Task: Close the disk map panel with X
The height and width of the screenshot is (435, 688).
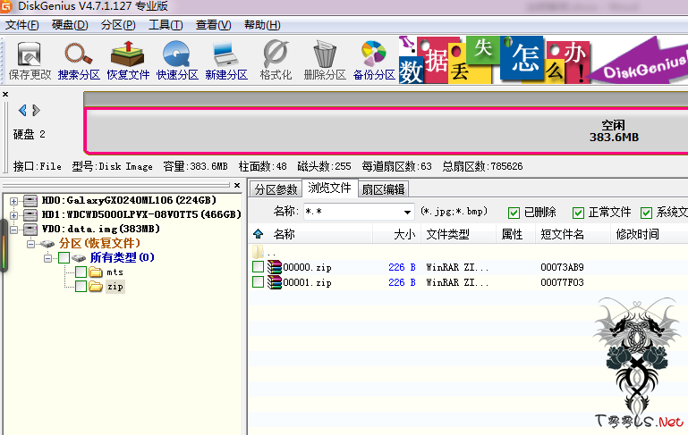Action: pos(5,94)
